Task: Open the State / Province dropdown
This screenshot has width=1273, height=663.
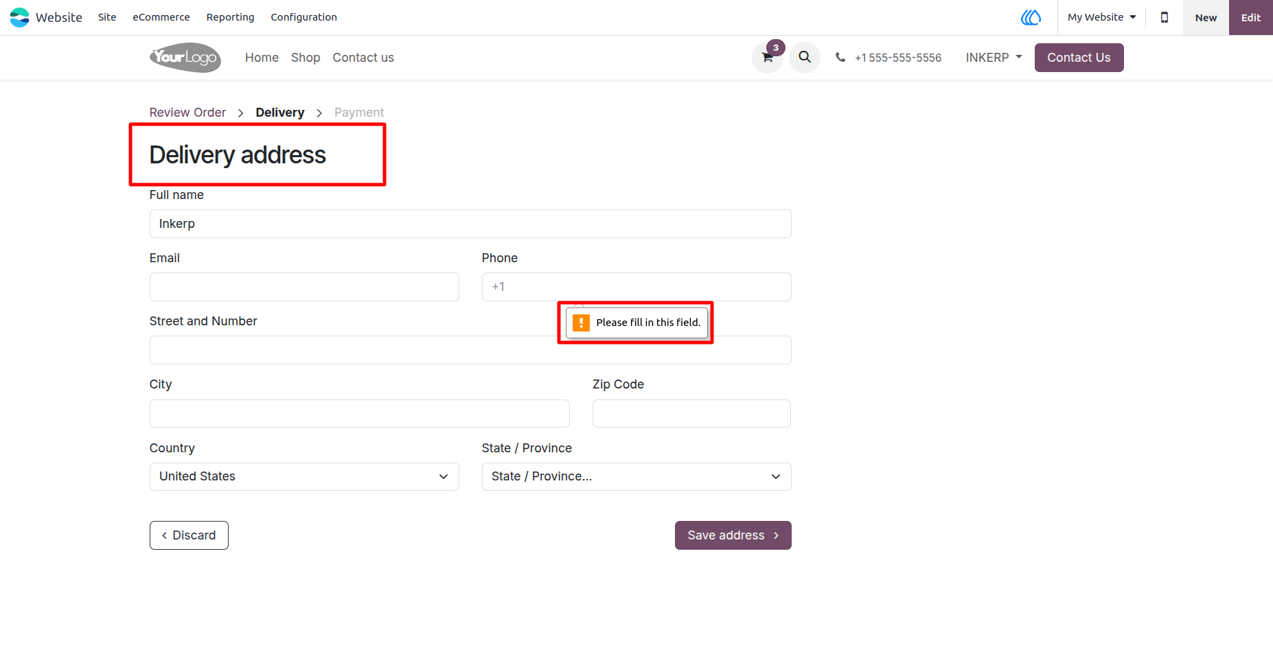Action: [x=636, y=476]
